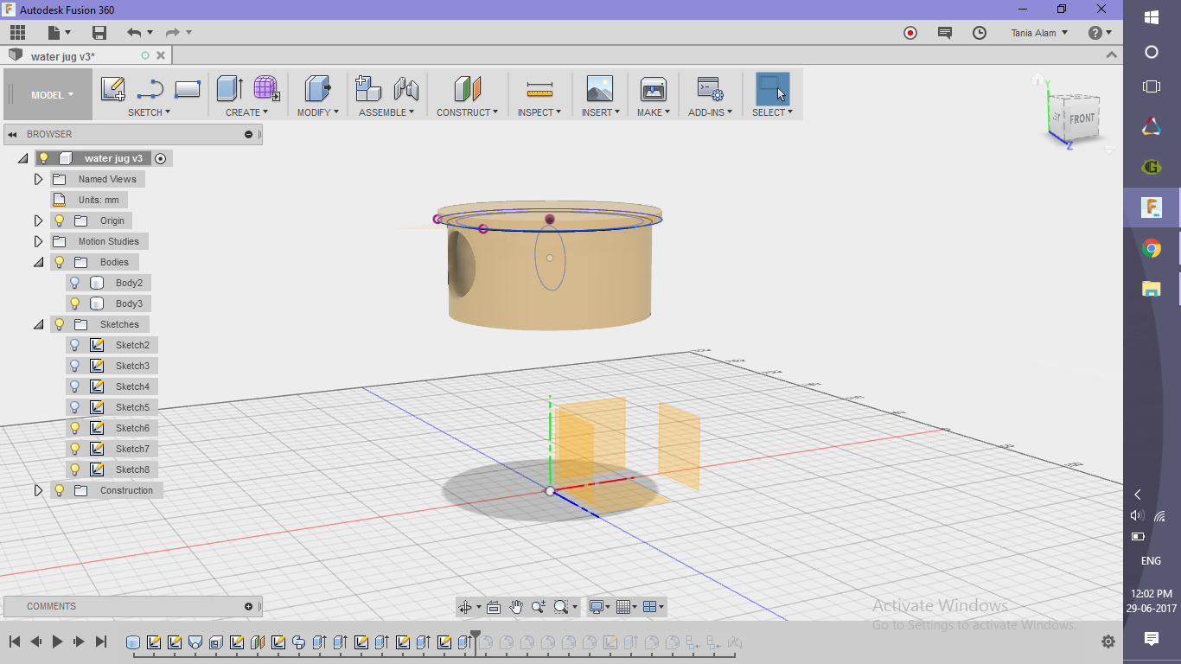
Task: Click the Insert image icon
Action: pos(599,89)
